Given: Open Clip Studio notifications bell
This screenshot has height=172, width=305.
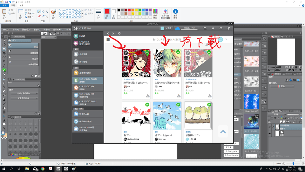Looking at the screenshot, I should click(x=213, y=28).
